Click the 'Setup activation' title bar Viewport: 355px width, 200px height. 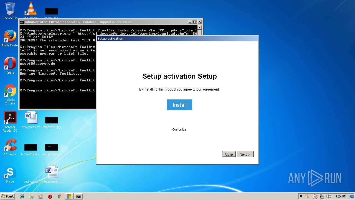point(177,39)
